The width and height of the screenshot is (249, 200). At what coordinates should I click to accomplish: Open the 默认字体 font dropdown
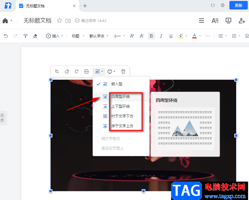(99, 36)
